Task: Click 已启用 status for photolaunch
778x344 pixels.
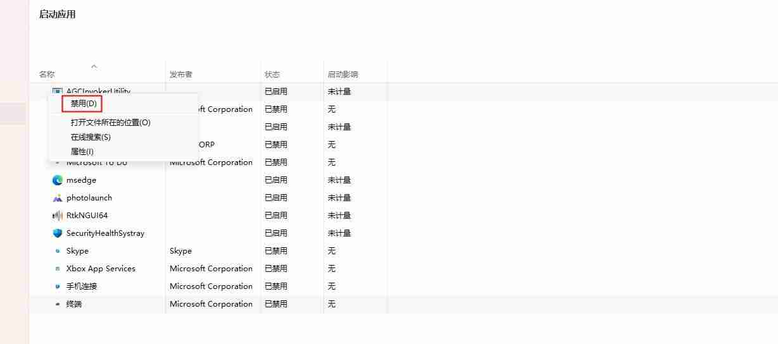Action: (x=276, y=198)
